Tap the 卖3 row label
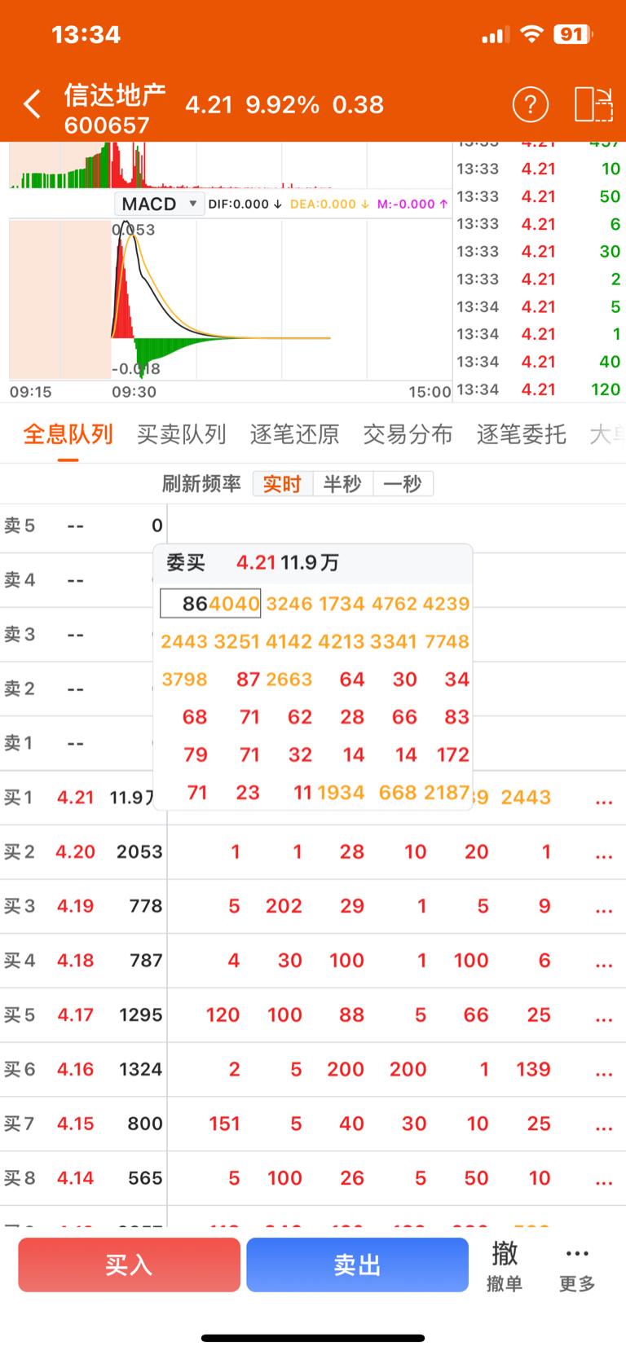Image resolution: width=626 pixels, height=1355 pixels. pyautogui.click(x=20, y=634)
